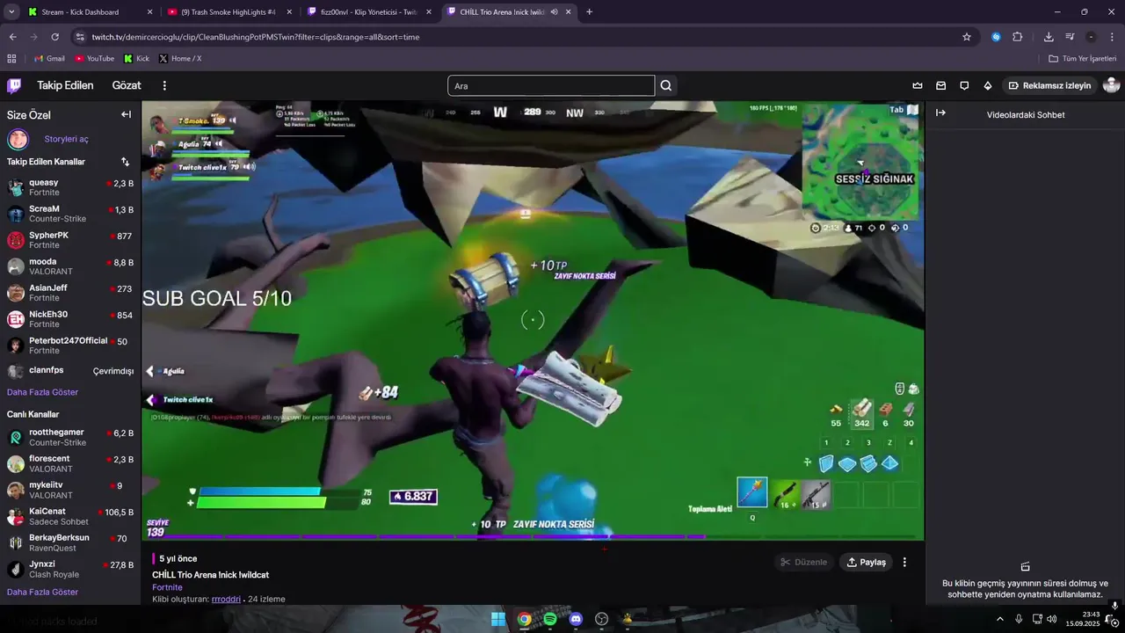This screenshot has width=1125, height=633.
Task: Open Discord from the taskbar
Action: pyautogui.click(x=576, y=619)
